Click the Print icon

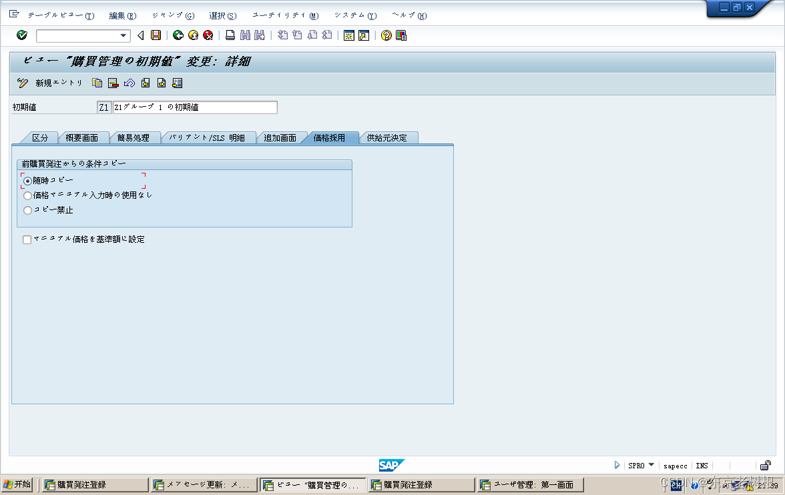click(x=232, y=35)
